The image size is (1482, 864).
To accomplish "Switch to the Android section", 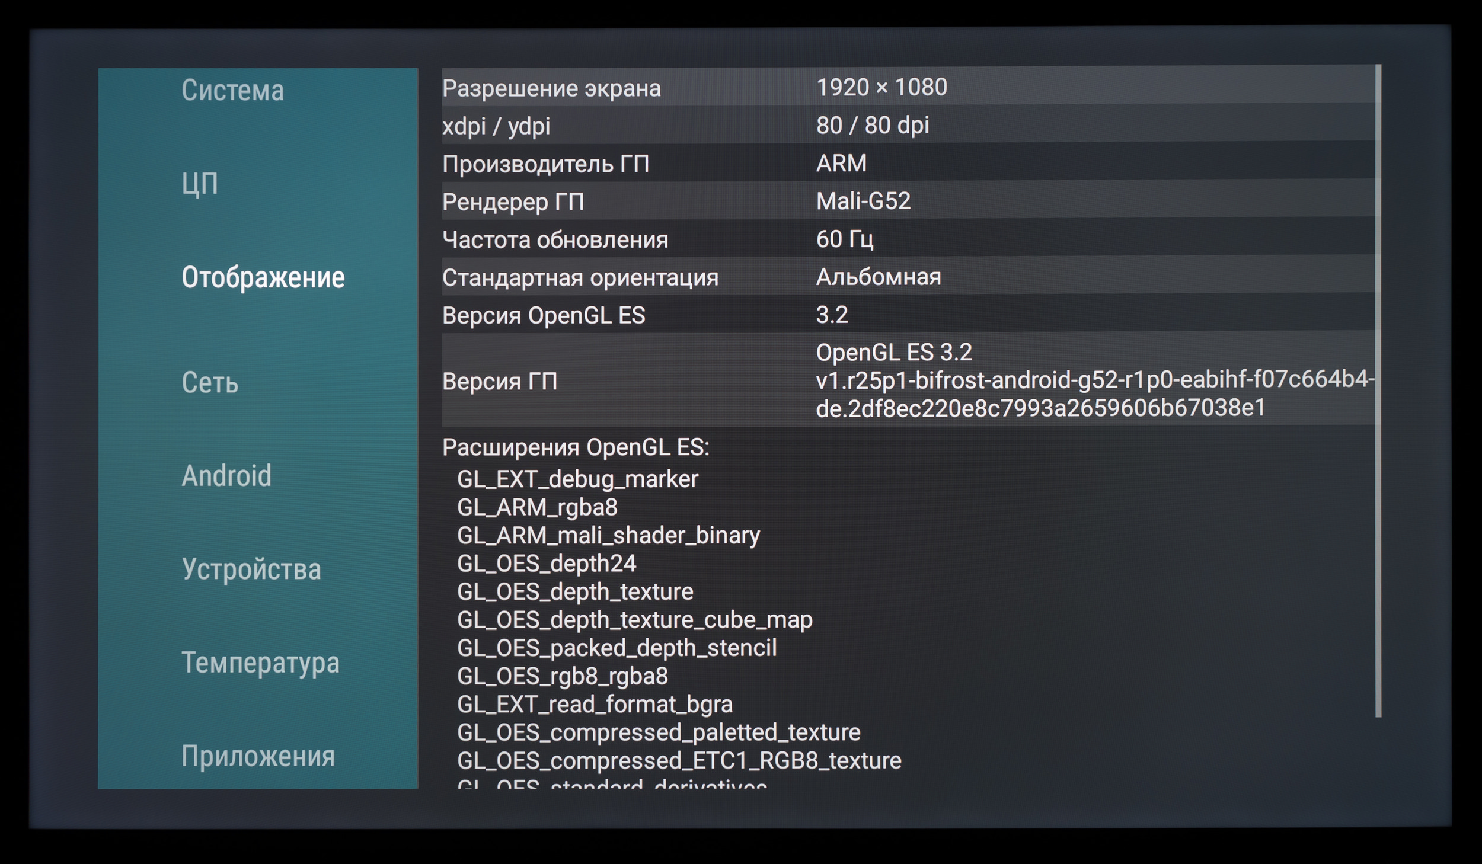I will pyautogui.click(x=226, y=476).
